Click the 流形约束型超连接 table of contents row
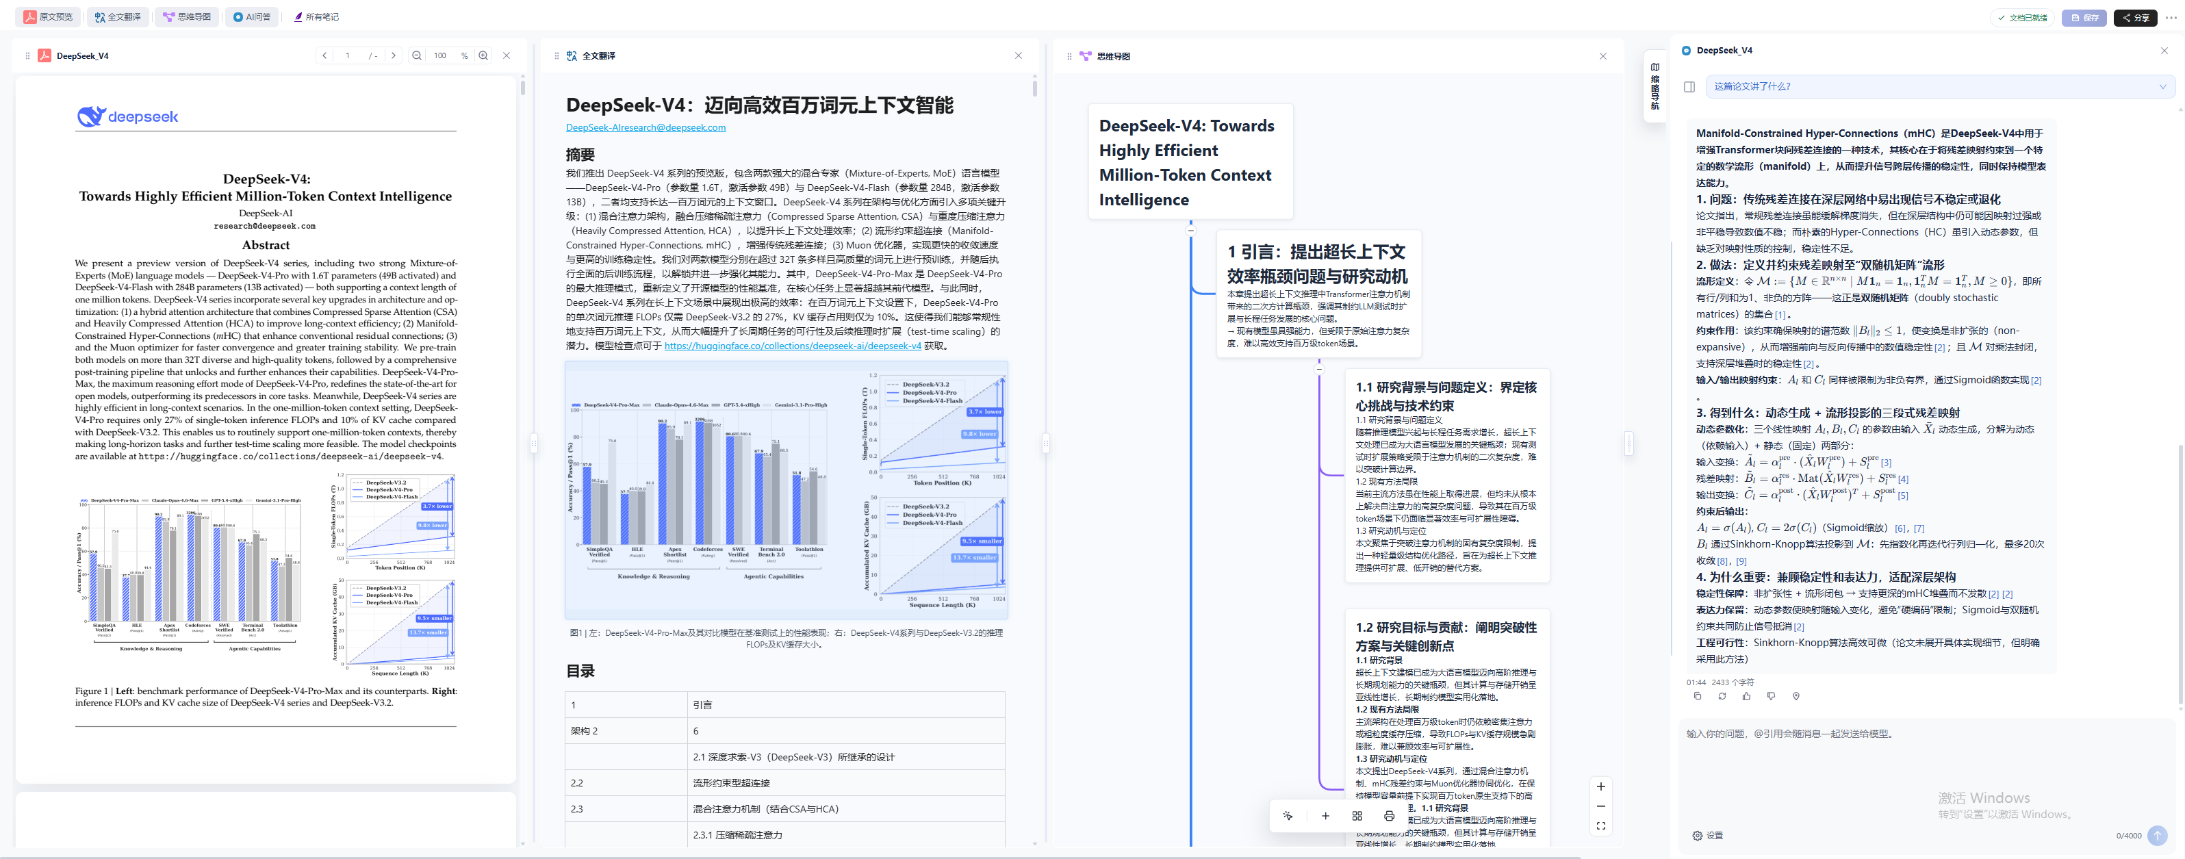The width and height of the screenshot is (2185, 859). coord(784,784)
